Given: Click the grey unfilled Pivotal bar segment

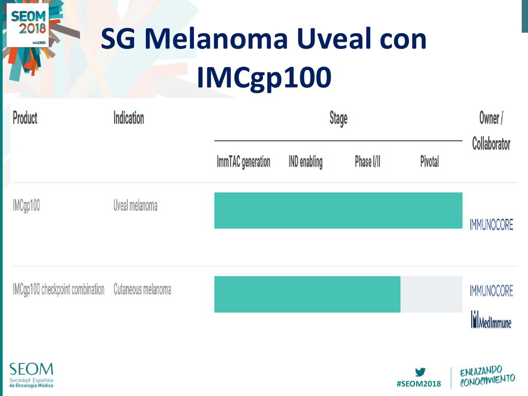Looking at the screenshot, I should coord(432,294).
